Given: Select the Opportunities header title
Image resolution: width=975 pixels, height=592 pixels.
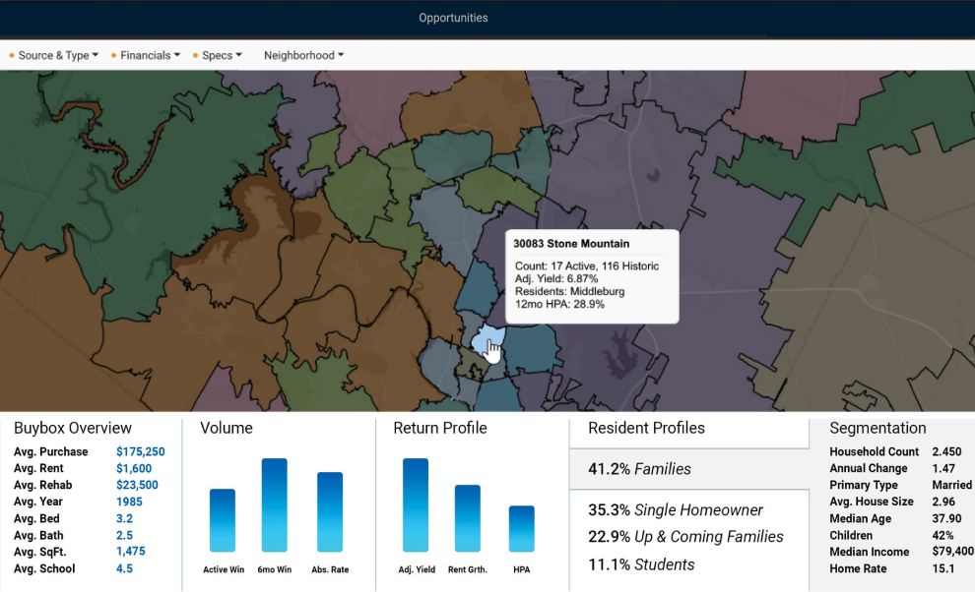Looking at the screenshot, I should [x=453, y=18].
